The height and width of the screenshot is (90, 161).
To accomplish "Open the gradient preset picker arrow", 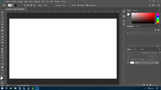I will (x=17, y=5).
